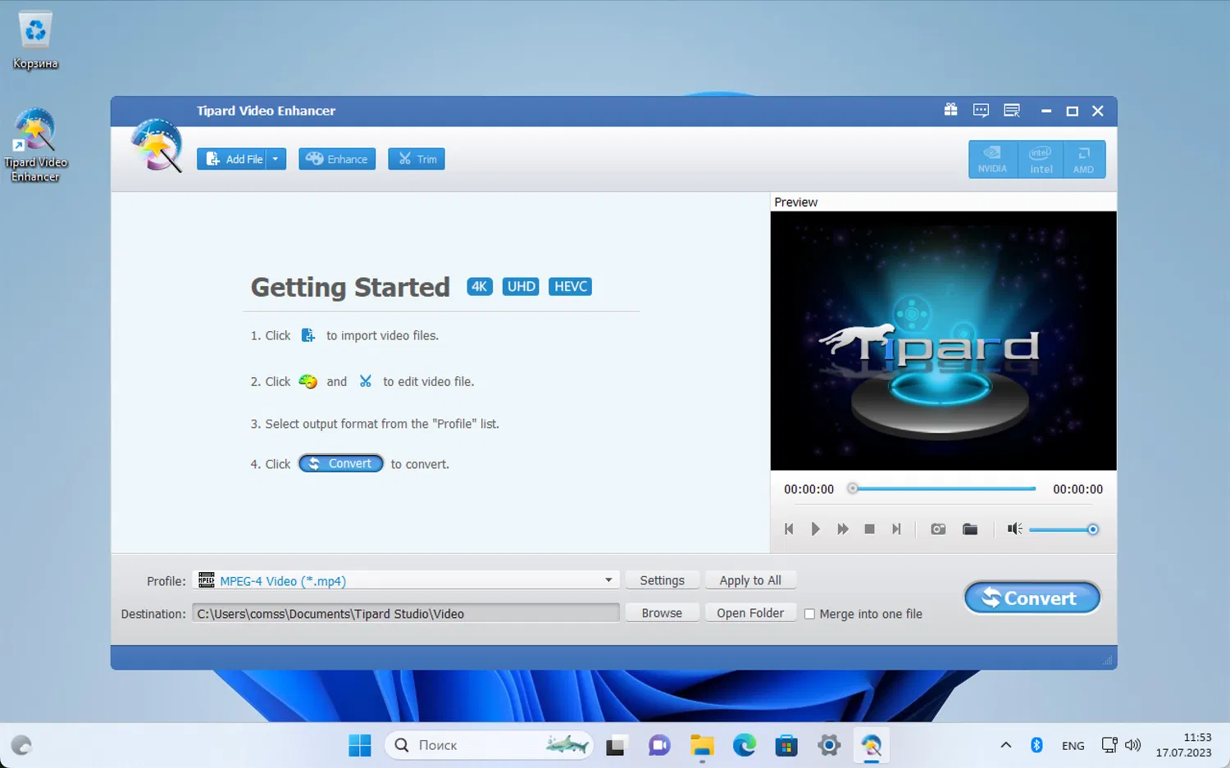
Task: Take a snapshot of the preview
Action: (938, 529)
